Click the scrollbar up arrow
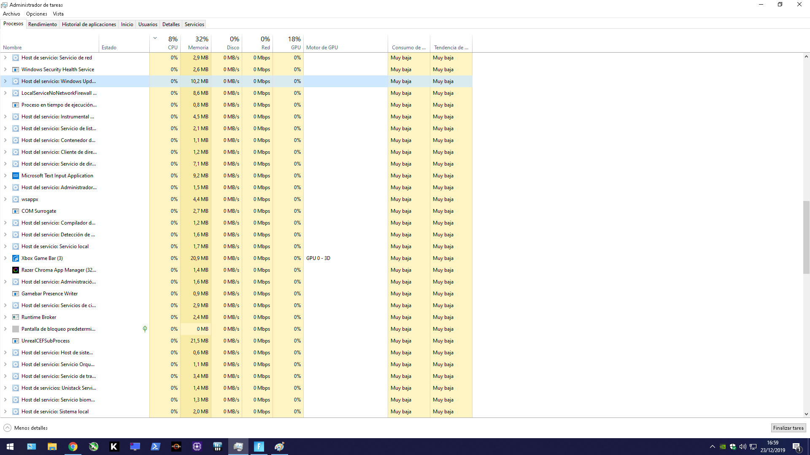The height and width of the screenshot is (455, 810). click(806, 56)
